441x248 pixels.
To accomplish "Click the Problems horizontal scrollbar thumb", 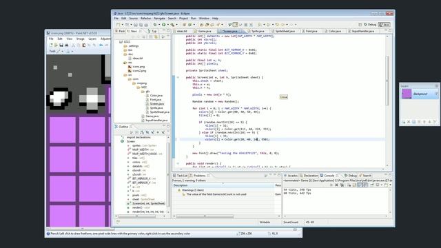I will point(205,216).
